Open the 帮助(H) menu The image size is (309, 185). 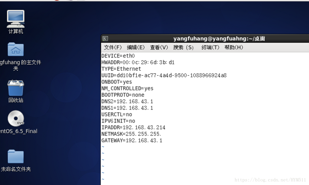pos(234,47)
